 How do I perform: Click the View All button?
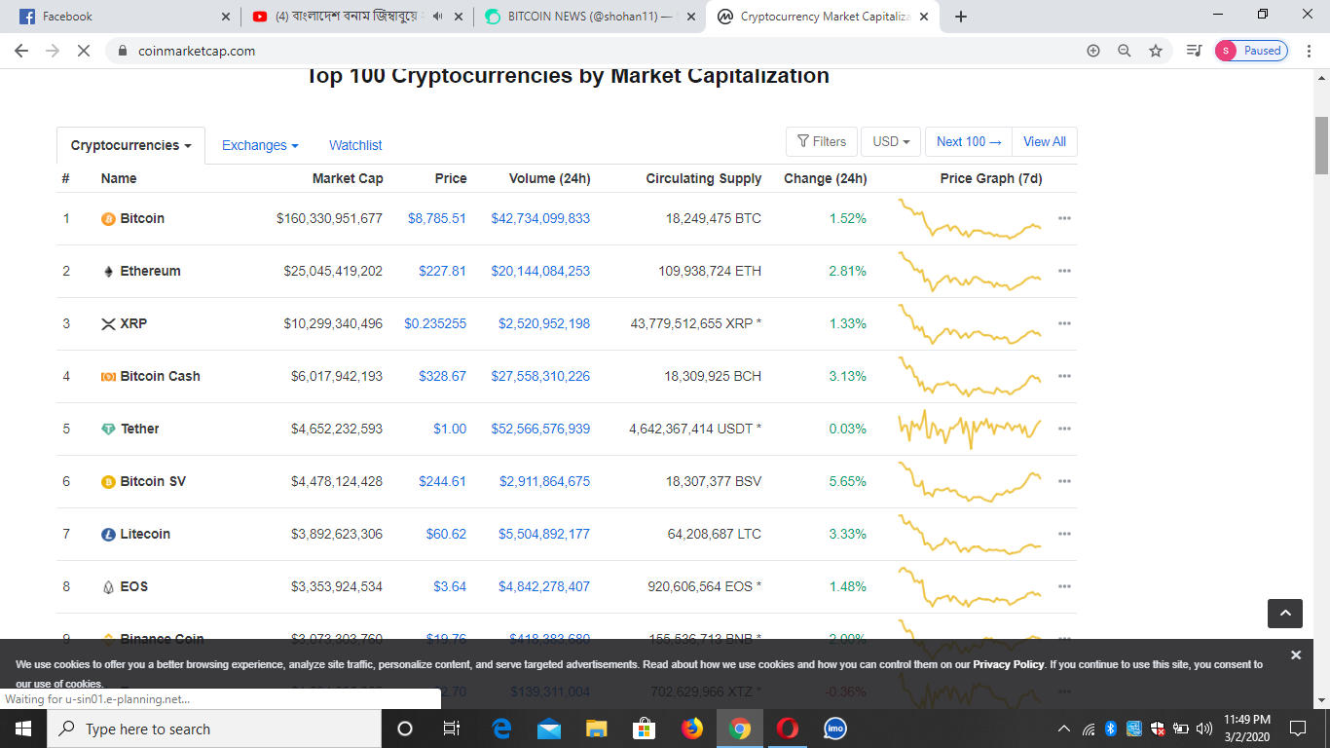pos(1045,142)
